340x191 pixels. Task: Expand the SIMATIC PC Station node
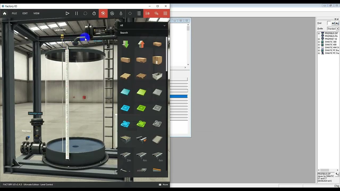point(319,53)
